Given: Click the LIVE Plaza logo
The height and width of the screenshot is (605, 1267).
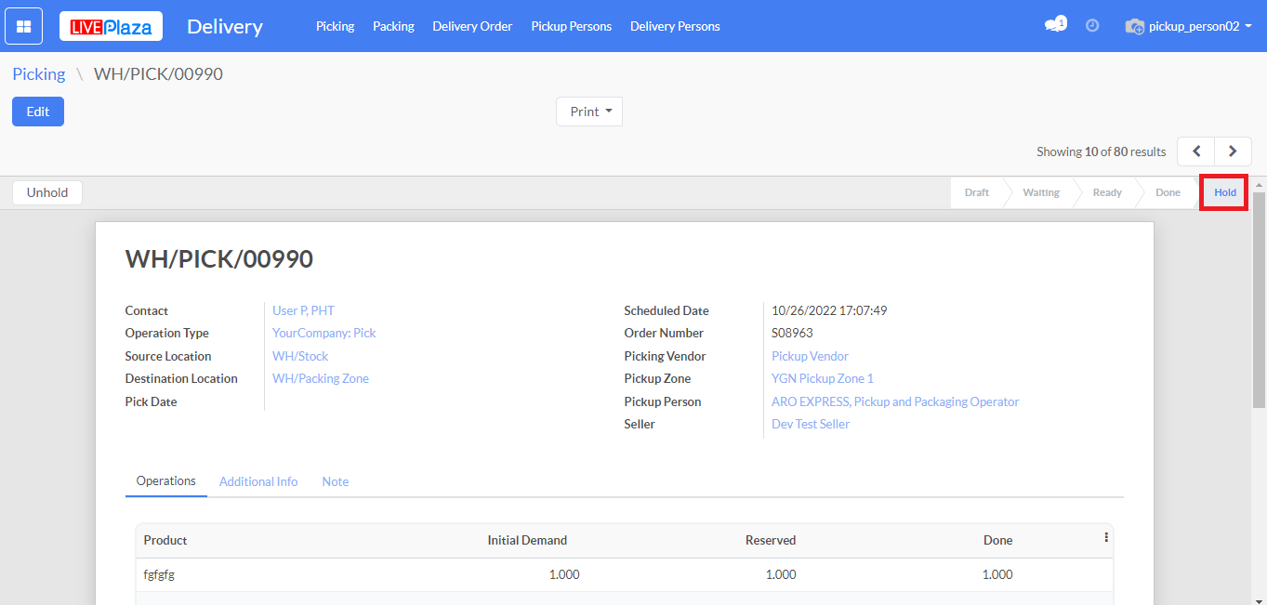Looking at the screenshot, I should [111, 26].
